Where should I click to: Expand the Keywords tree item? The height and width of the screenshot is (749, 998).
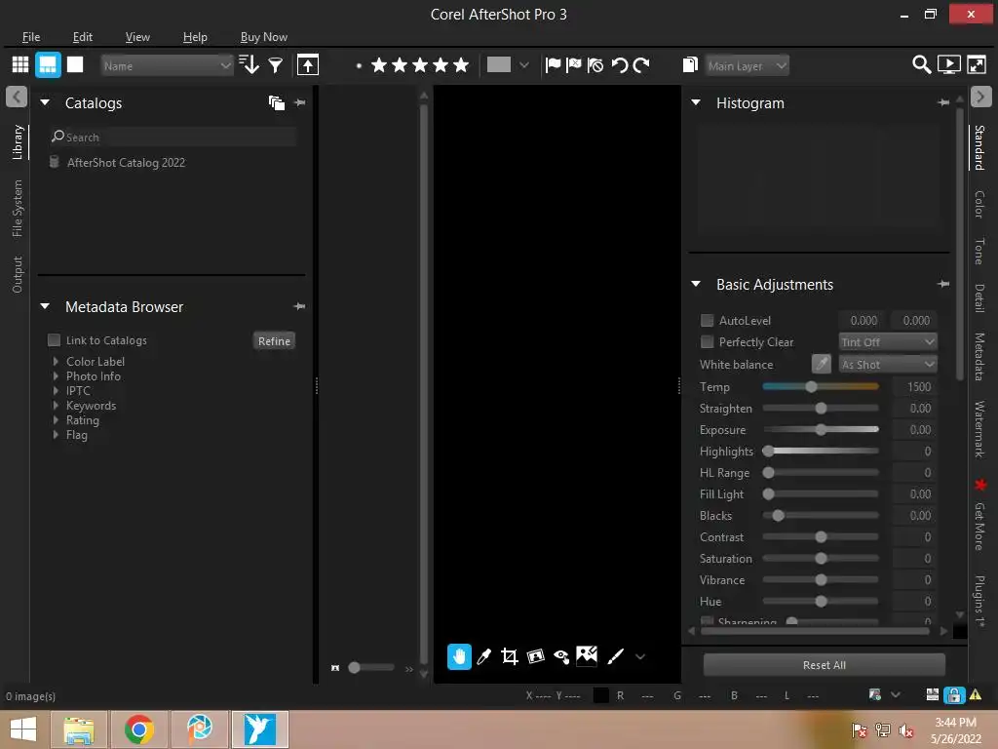click(x=56, y=405)
